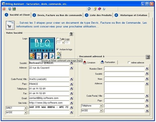This screenshot has width=156, height=122.
Task: Click font button next to Bertrand LE QUELLEC
Action: 71,63
